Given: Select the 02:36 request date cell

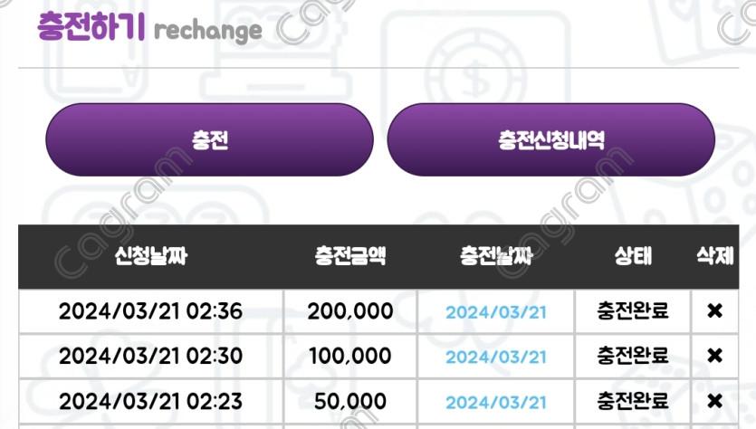Looking at the screenshot, I should click(x=151, y=311).
